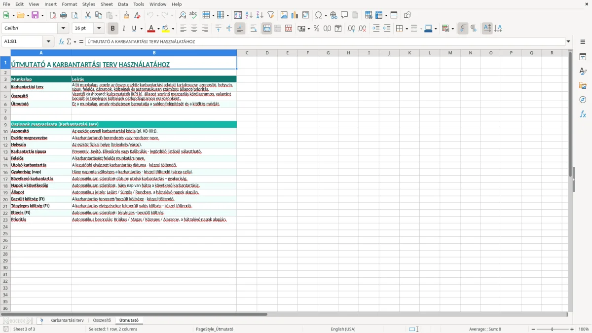Screen dimensions: 592x333
Task: Open the Sheet menu
Action: coord(107,4)
